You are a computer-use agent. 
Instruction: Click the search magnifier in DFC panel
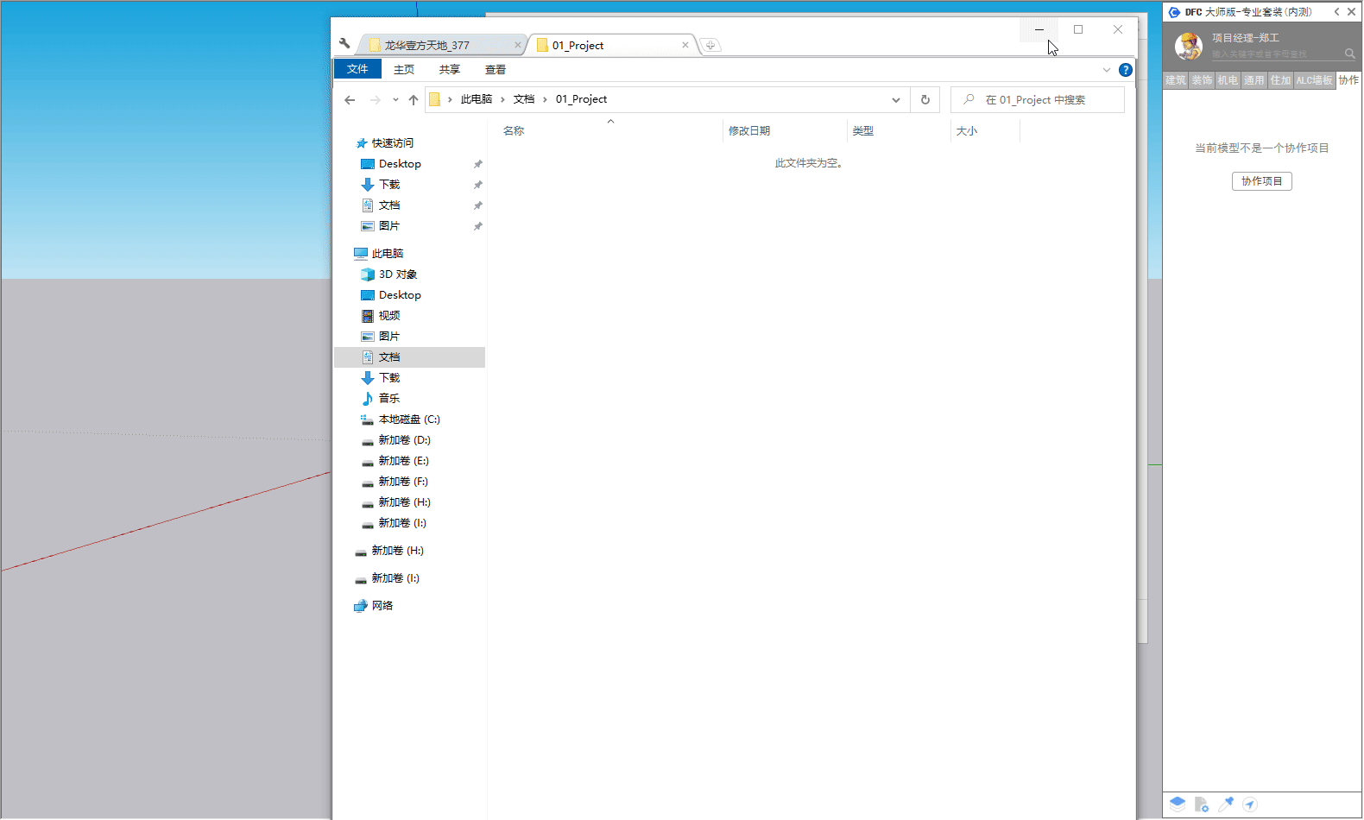point(1349,54)
